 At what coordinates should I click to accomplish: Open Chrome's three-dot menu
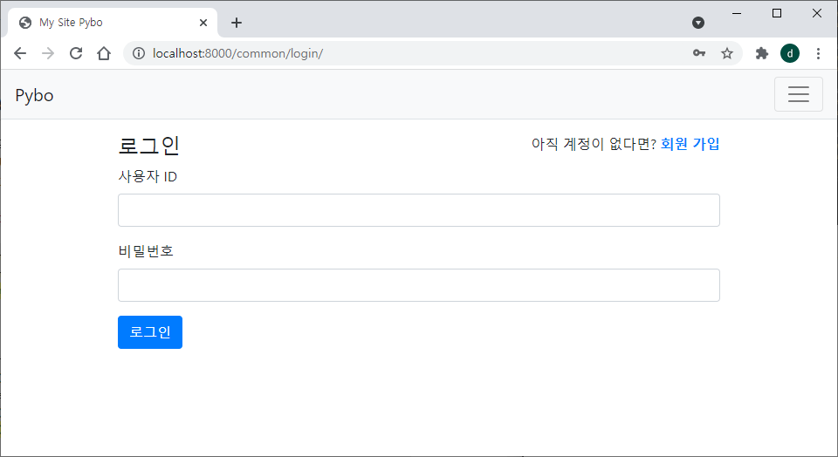[818, 53]
